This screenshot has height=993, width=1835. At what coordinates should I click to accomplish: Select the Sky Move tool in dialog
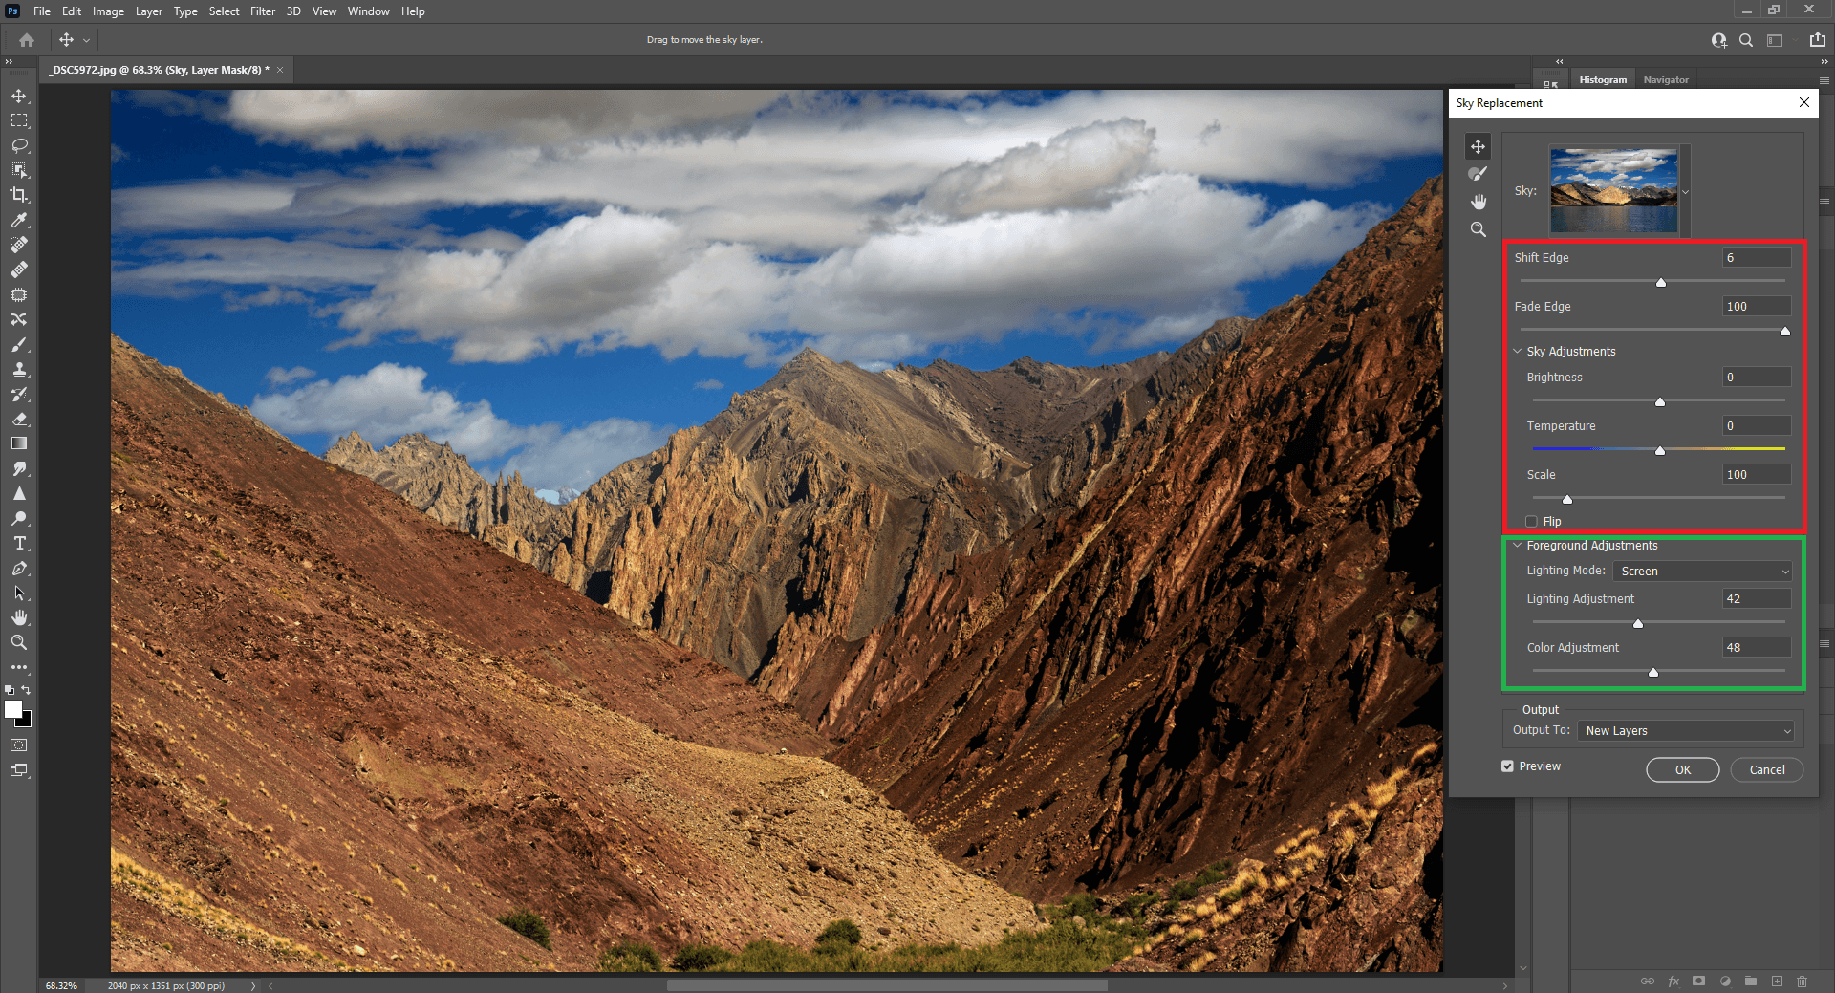(x=1478, y=146)
